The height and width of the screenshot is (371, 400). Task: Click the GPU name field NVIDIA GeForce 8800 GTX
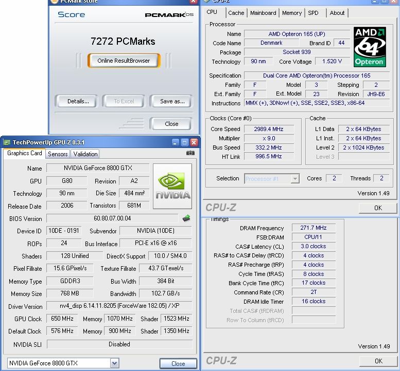(x=98, y=168)
